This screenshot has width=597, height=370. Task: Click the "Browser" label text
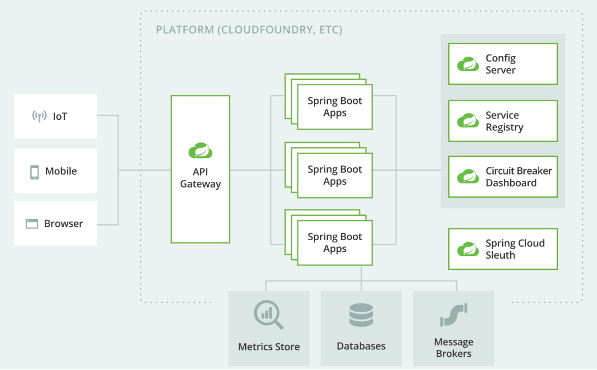click(x=64, y=223)
